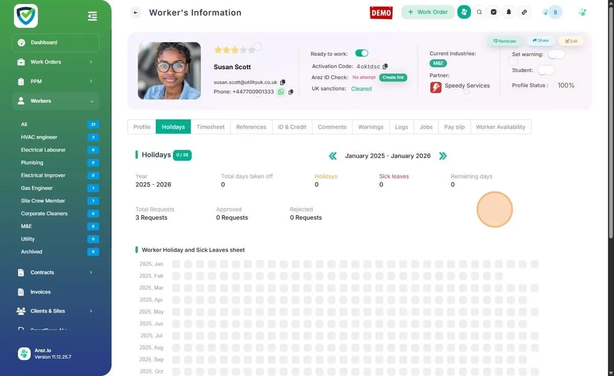Viewport: 614px width, 376px height.
Task: Click the Arez.io shield logo in the sidebar
Action: pos(25,16)
